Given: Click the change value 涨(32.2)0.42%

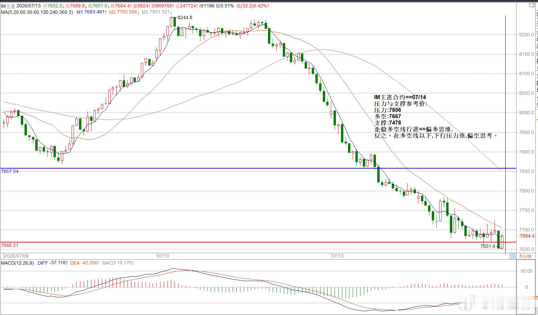Looking at the screenshot, I should (253, 6).
